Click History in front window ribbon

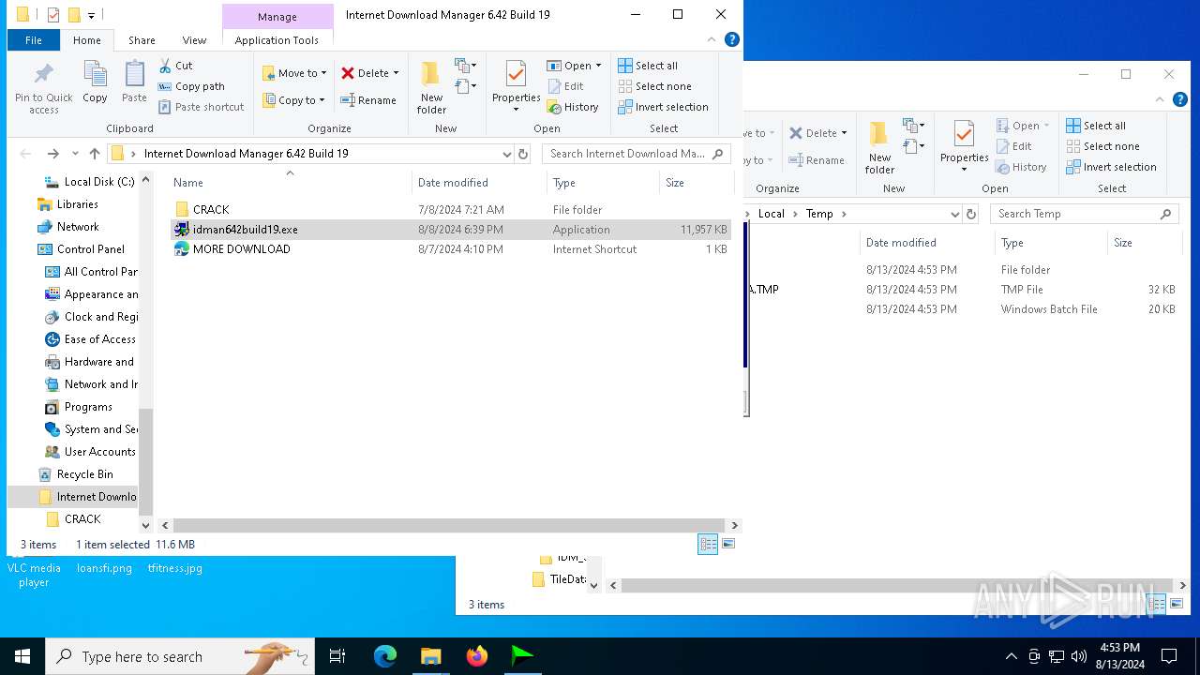(573, 107)
